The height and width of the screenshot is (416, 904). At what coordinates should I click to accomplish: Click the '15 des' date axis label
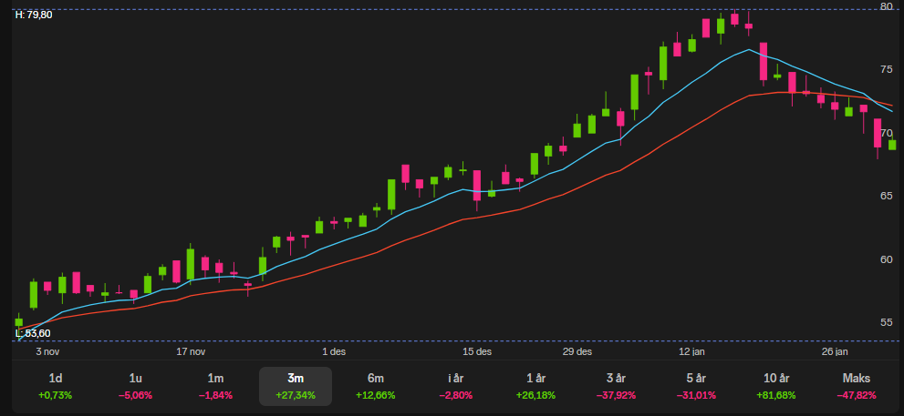click(x=477, y=351)
